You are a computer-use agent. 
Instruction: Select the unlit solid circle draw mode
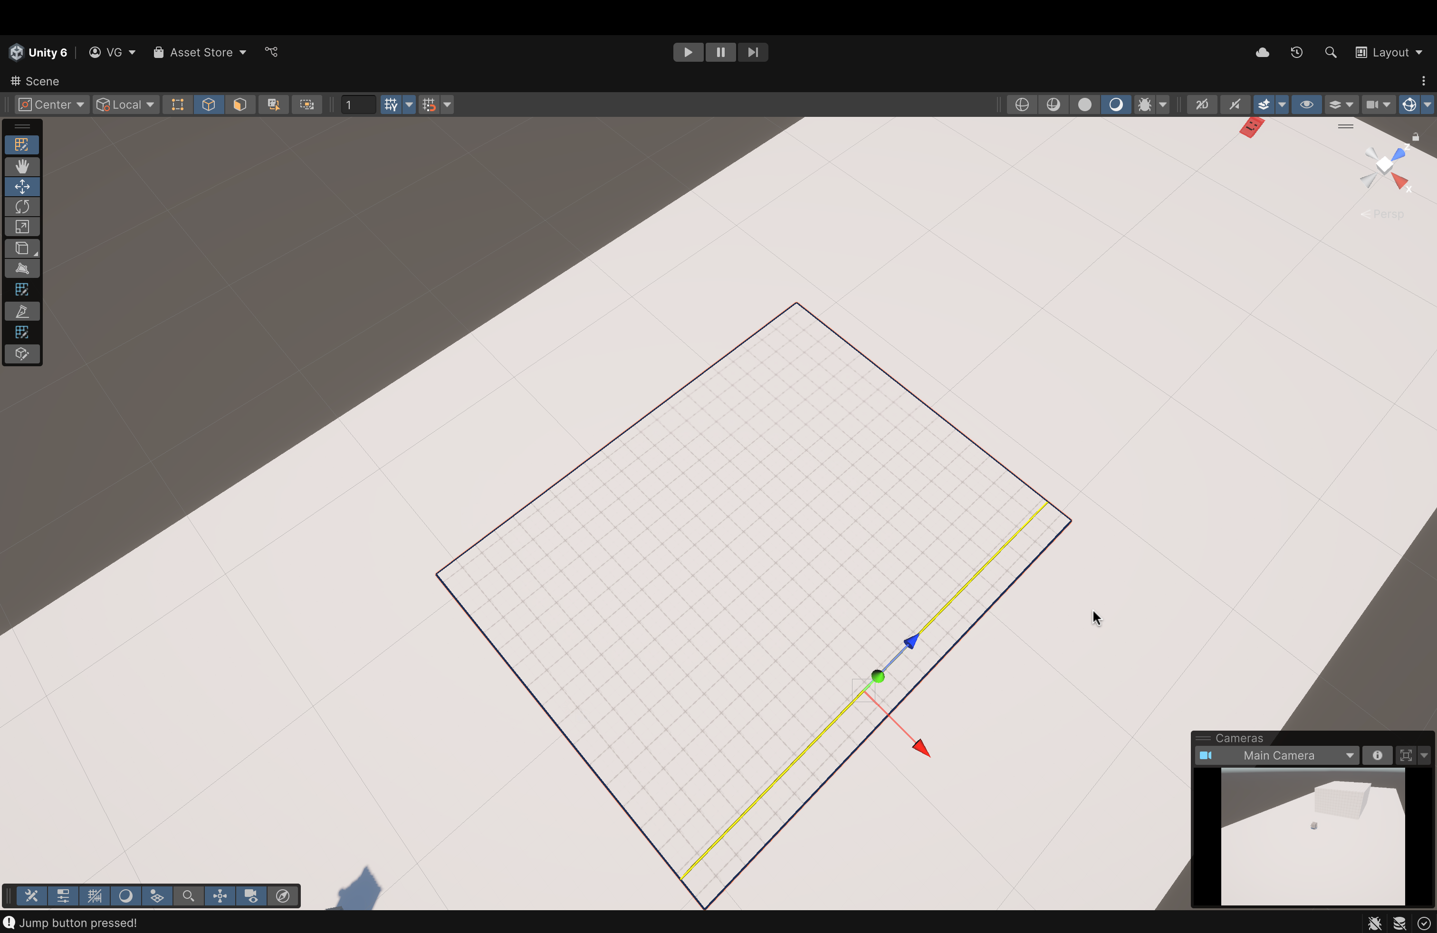point(1084,105)
